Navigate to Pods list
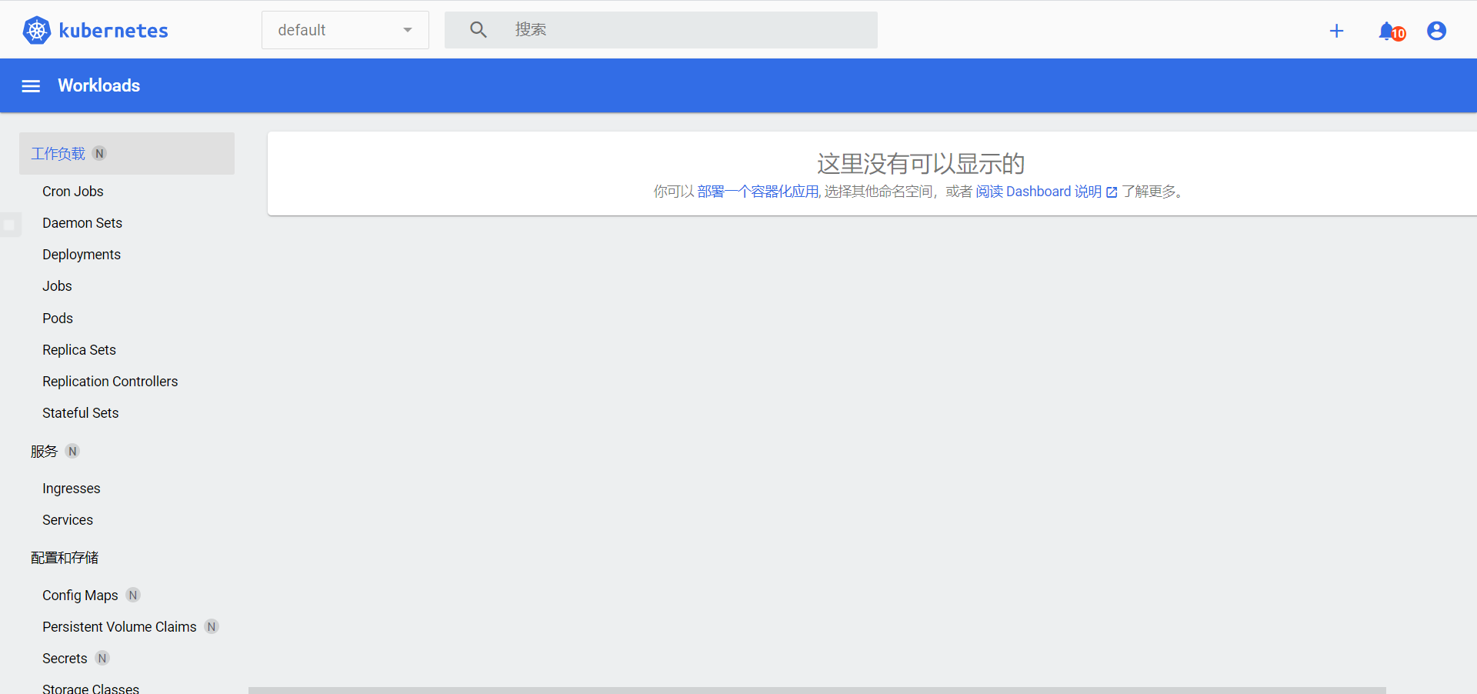The image size is (1477, 694). pos(58,319)
